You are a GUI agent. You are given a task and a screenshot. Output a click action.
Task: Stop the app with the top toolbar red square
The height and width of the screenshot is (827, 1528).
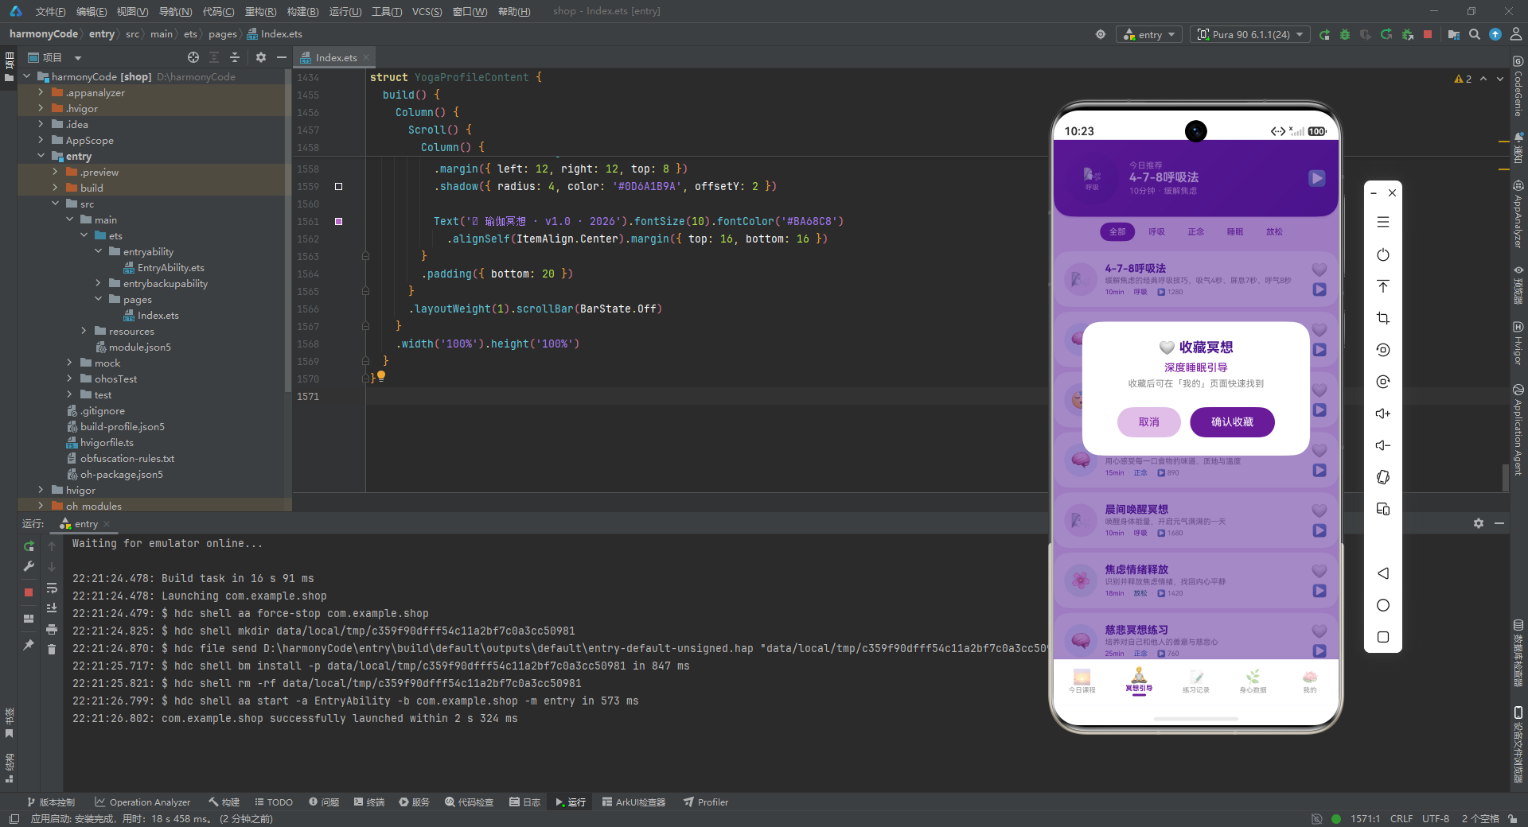pyautogui.click(x=1428, y=34)
